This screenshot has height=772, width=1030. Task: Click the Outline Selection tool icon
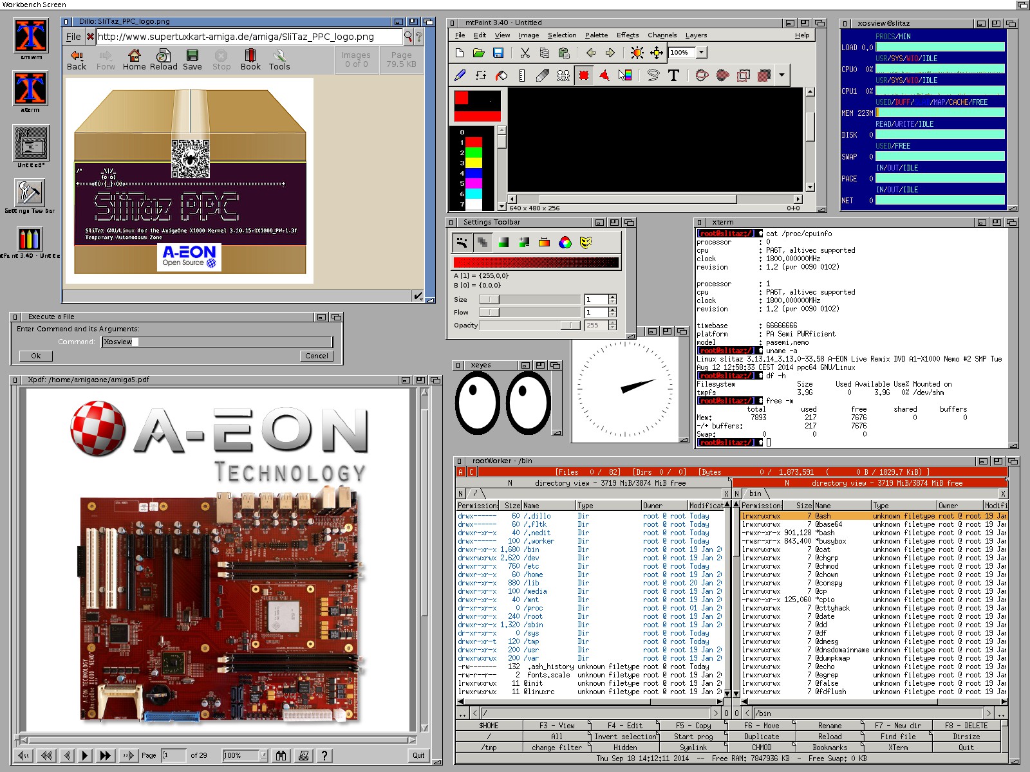pyautogui.click(x=743, y=75)
